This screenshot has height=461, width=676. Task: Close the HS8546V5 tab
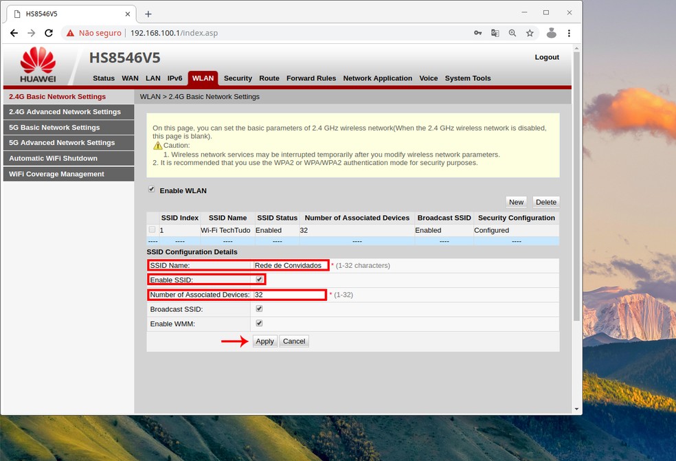point(128,14)
